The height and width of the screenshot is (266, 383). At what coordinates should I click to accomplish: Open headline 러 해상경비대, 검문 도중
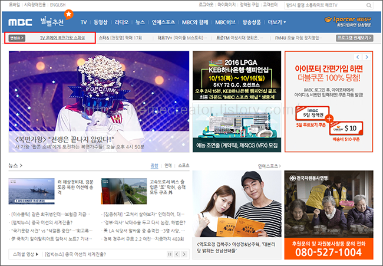75,188
